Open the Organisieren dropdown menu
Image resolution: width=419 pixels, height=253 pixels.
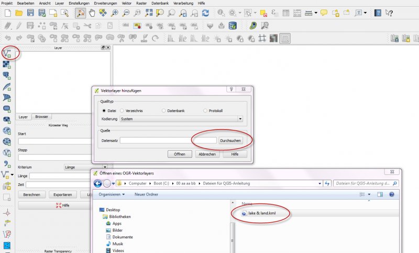112,194
